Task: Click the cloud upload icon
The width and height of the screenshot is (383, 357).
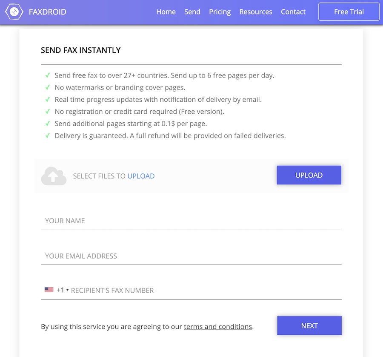Action: click(54, 176)
